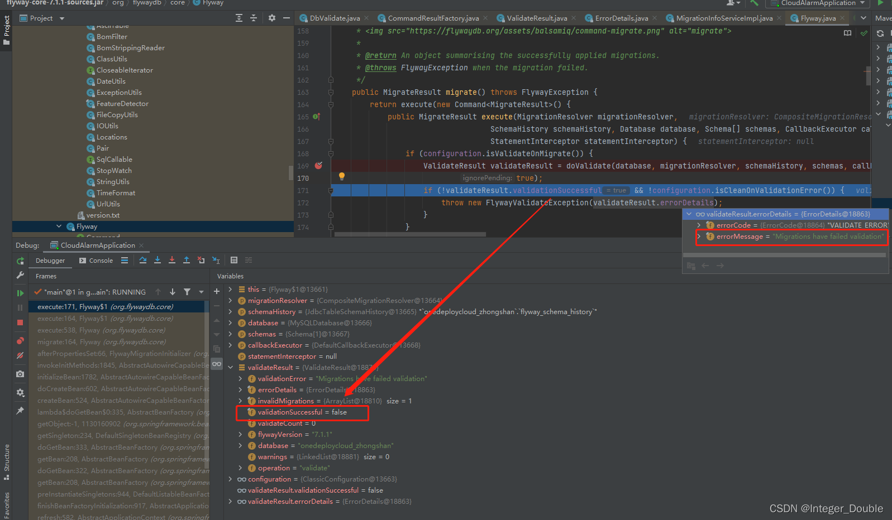Toggle show watches glasses icon
The height and width of the screenshot is (520, 892).
tap(217, 364)
